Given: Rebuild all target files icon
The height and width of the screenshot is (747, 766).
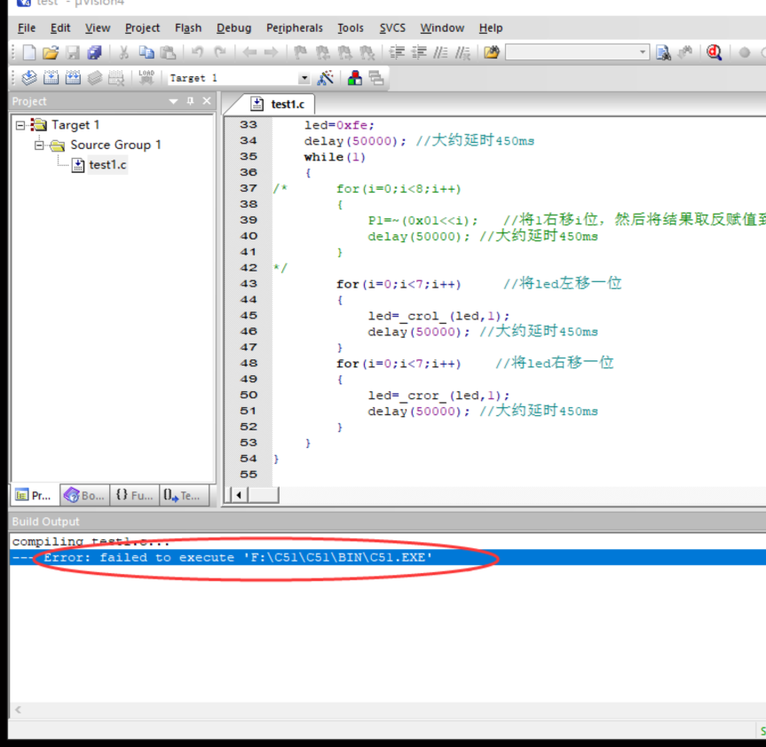Looking at the screenshot, I should point(74,78).
